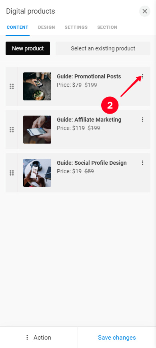Select the Content tab

coord(18,27)
